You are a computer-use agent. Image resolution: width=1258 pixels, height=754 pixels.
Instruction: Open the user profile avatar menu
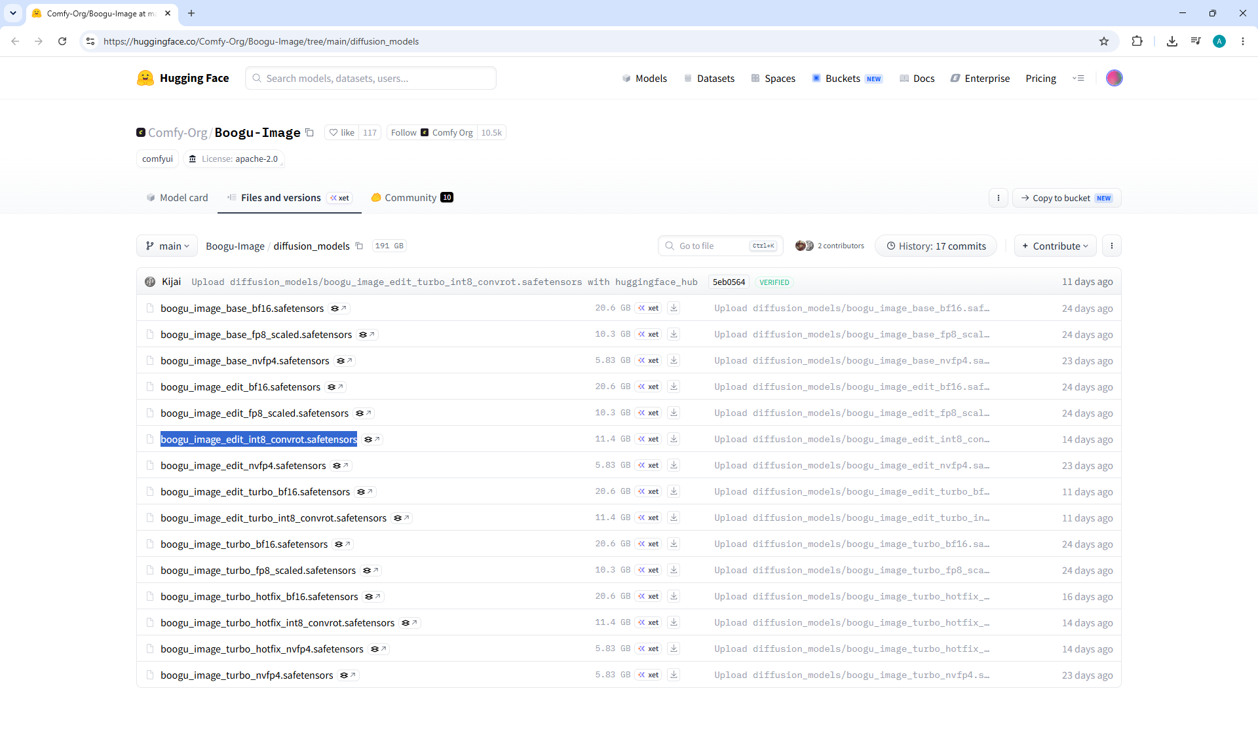pyautogui.click(x=1114, y=78)
